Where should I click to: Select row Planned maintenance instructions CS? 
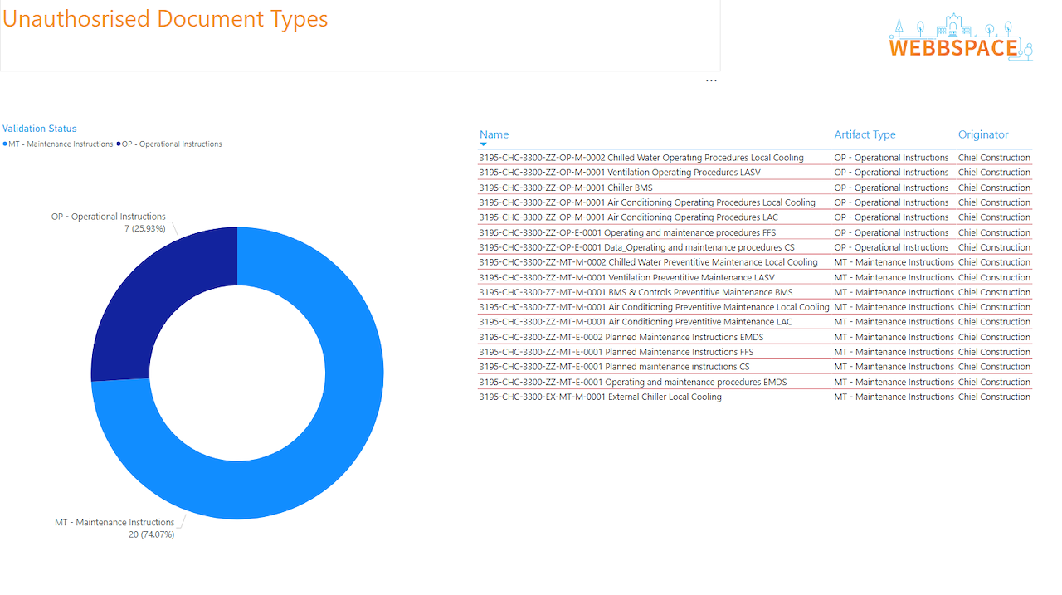tap(755, 367)
